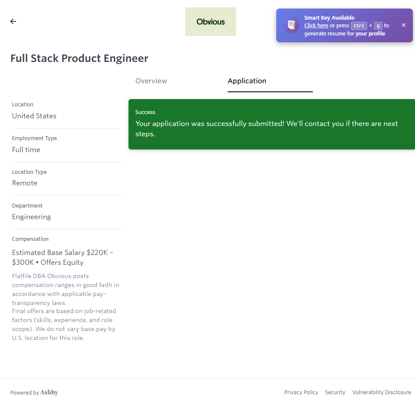Click the Remote location type value
This screenshot has width=415, height=407.
[x=25, y=183]
